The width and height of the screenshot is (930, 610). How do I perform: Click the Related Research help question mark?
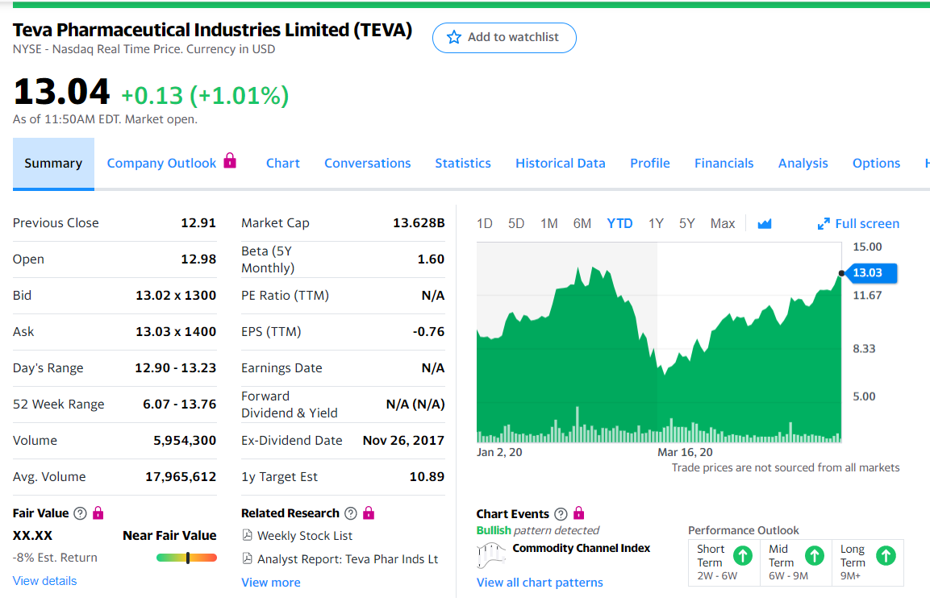coord(351,513)
